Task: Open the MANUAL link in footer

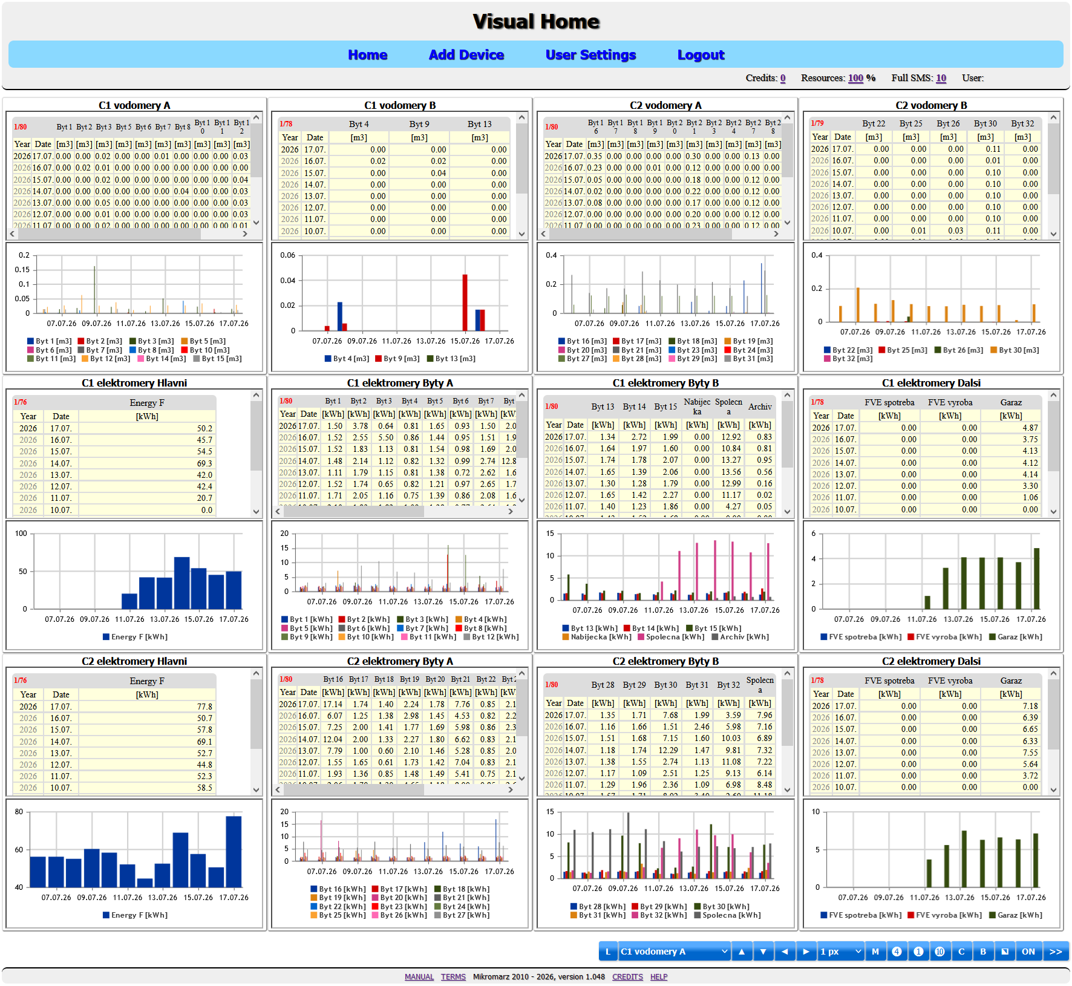Action: (419, 977)
